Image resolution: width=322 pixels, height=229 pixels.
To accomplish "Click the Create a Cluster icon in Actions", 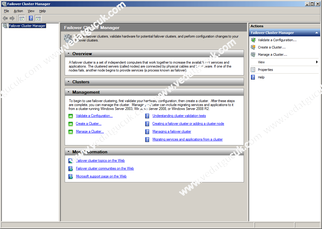I will 253,47.
